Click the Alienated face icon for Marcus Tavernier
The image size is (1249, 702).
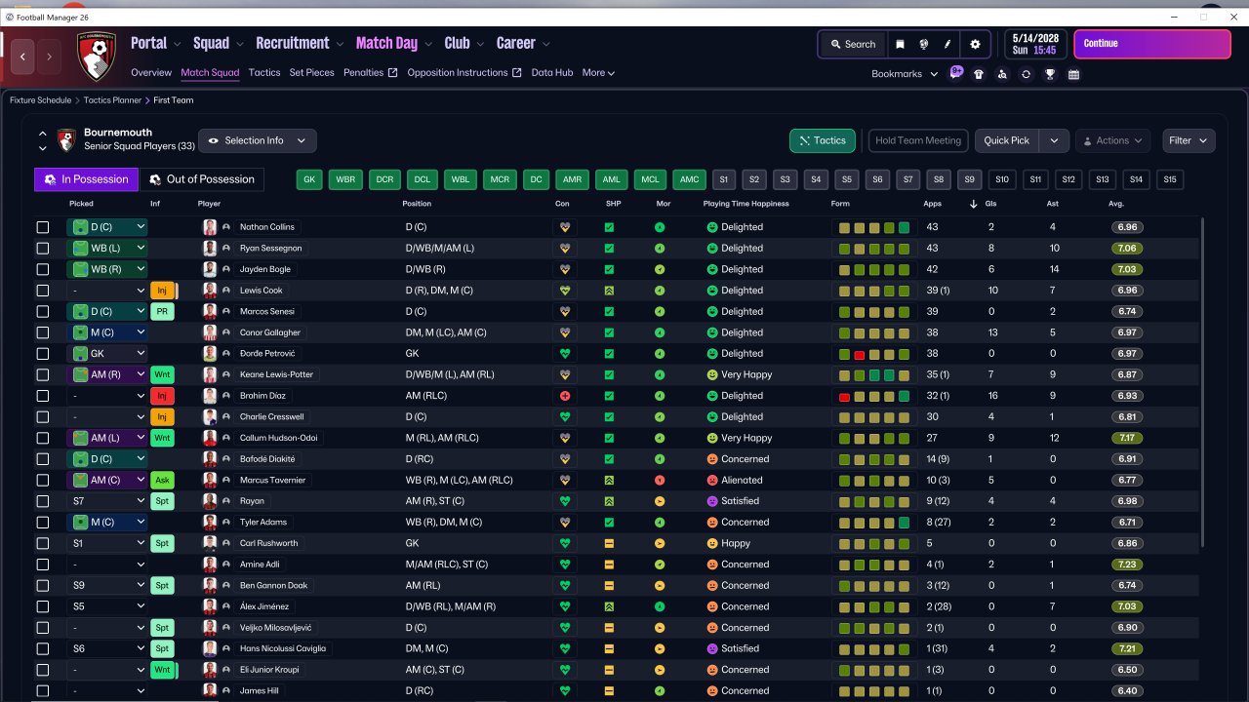tap(712, 480)
